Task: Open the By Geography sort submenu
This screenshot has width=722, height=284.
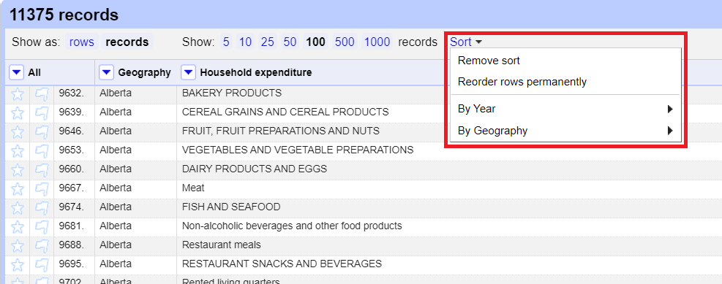Action: click(x=565, y=131)
